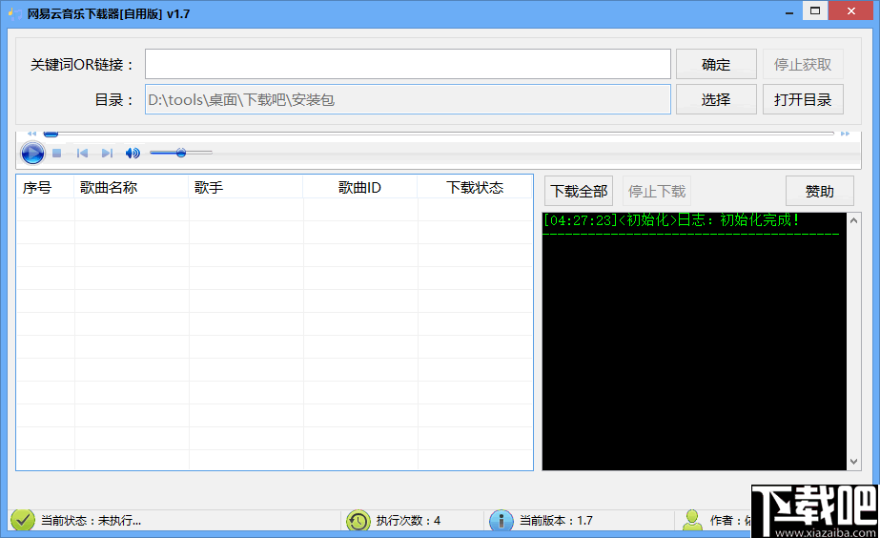Screen dimensions: 880x538
Task: Click the 执行次数：4 status text
Action: [408, 521]
